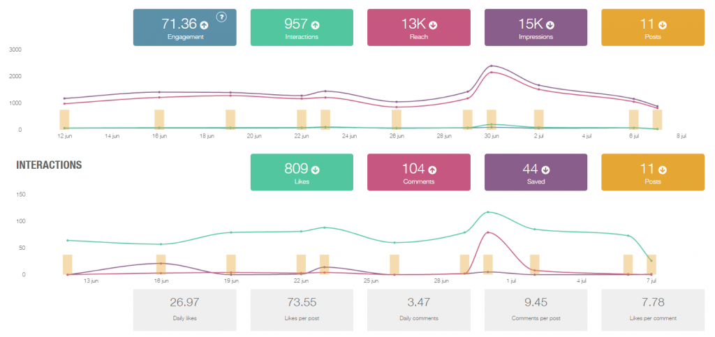Click the down arrow icon next to 44 Saved

pos(545,170)
